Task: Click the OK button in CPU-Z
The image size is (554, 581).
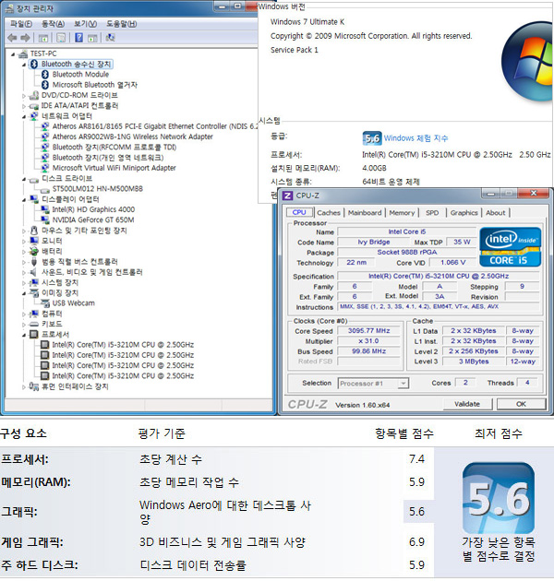Action: (x=521, y=404)
